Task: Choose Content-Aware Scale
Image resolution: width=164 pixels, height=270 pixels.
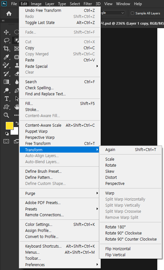Action: [x=60, y=125]
